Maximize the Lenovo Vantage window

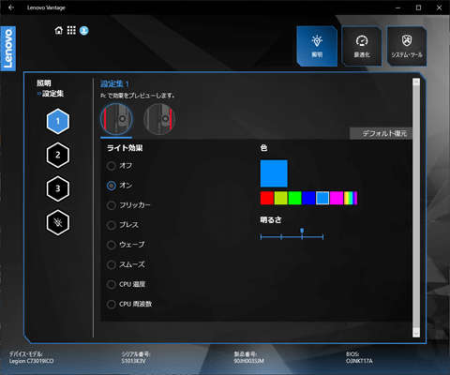pos(418,7)
